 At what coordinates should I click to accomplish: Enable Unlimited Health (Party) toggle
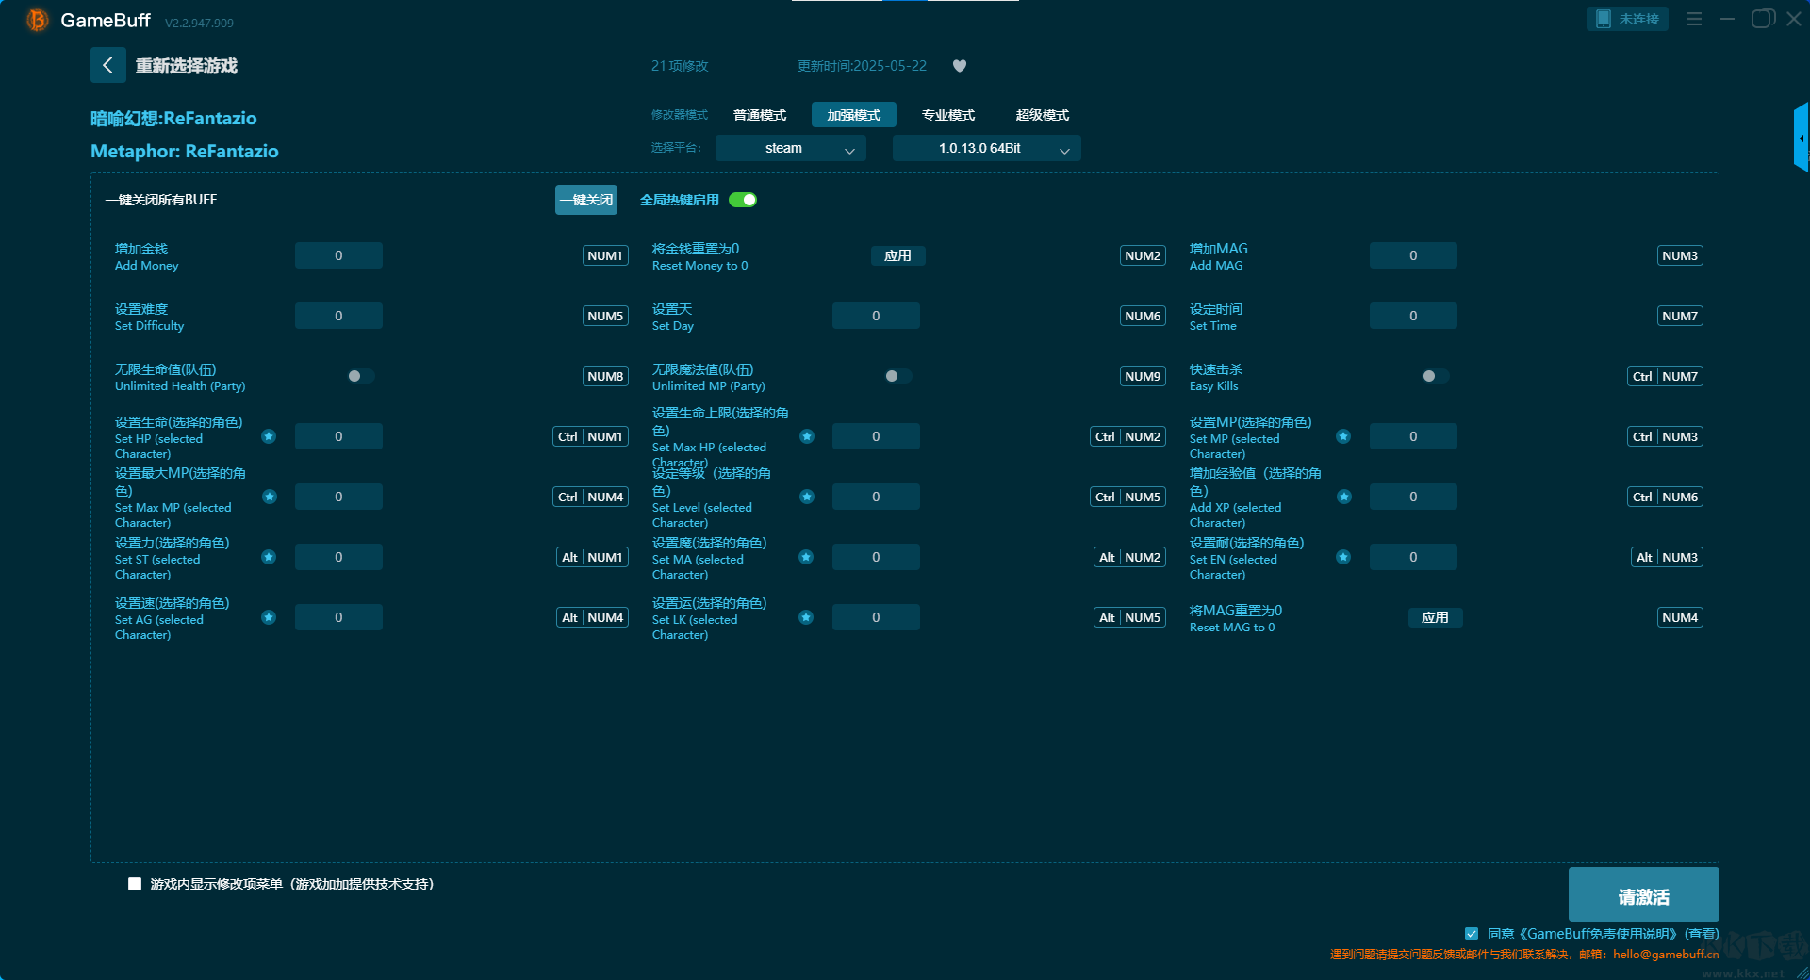pyautogui.click(x=360, y=376)
